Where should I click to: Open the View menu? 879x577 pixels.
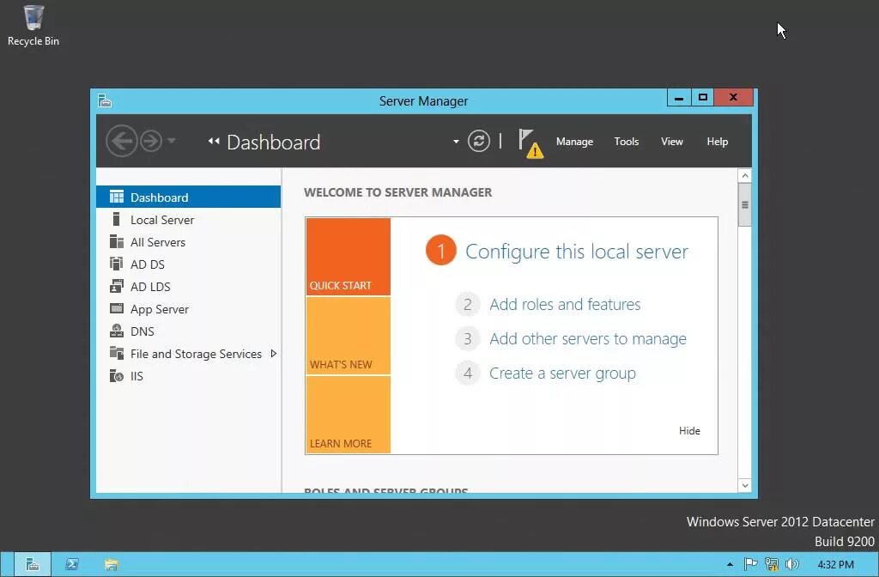[x=671, y=142]
